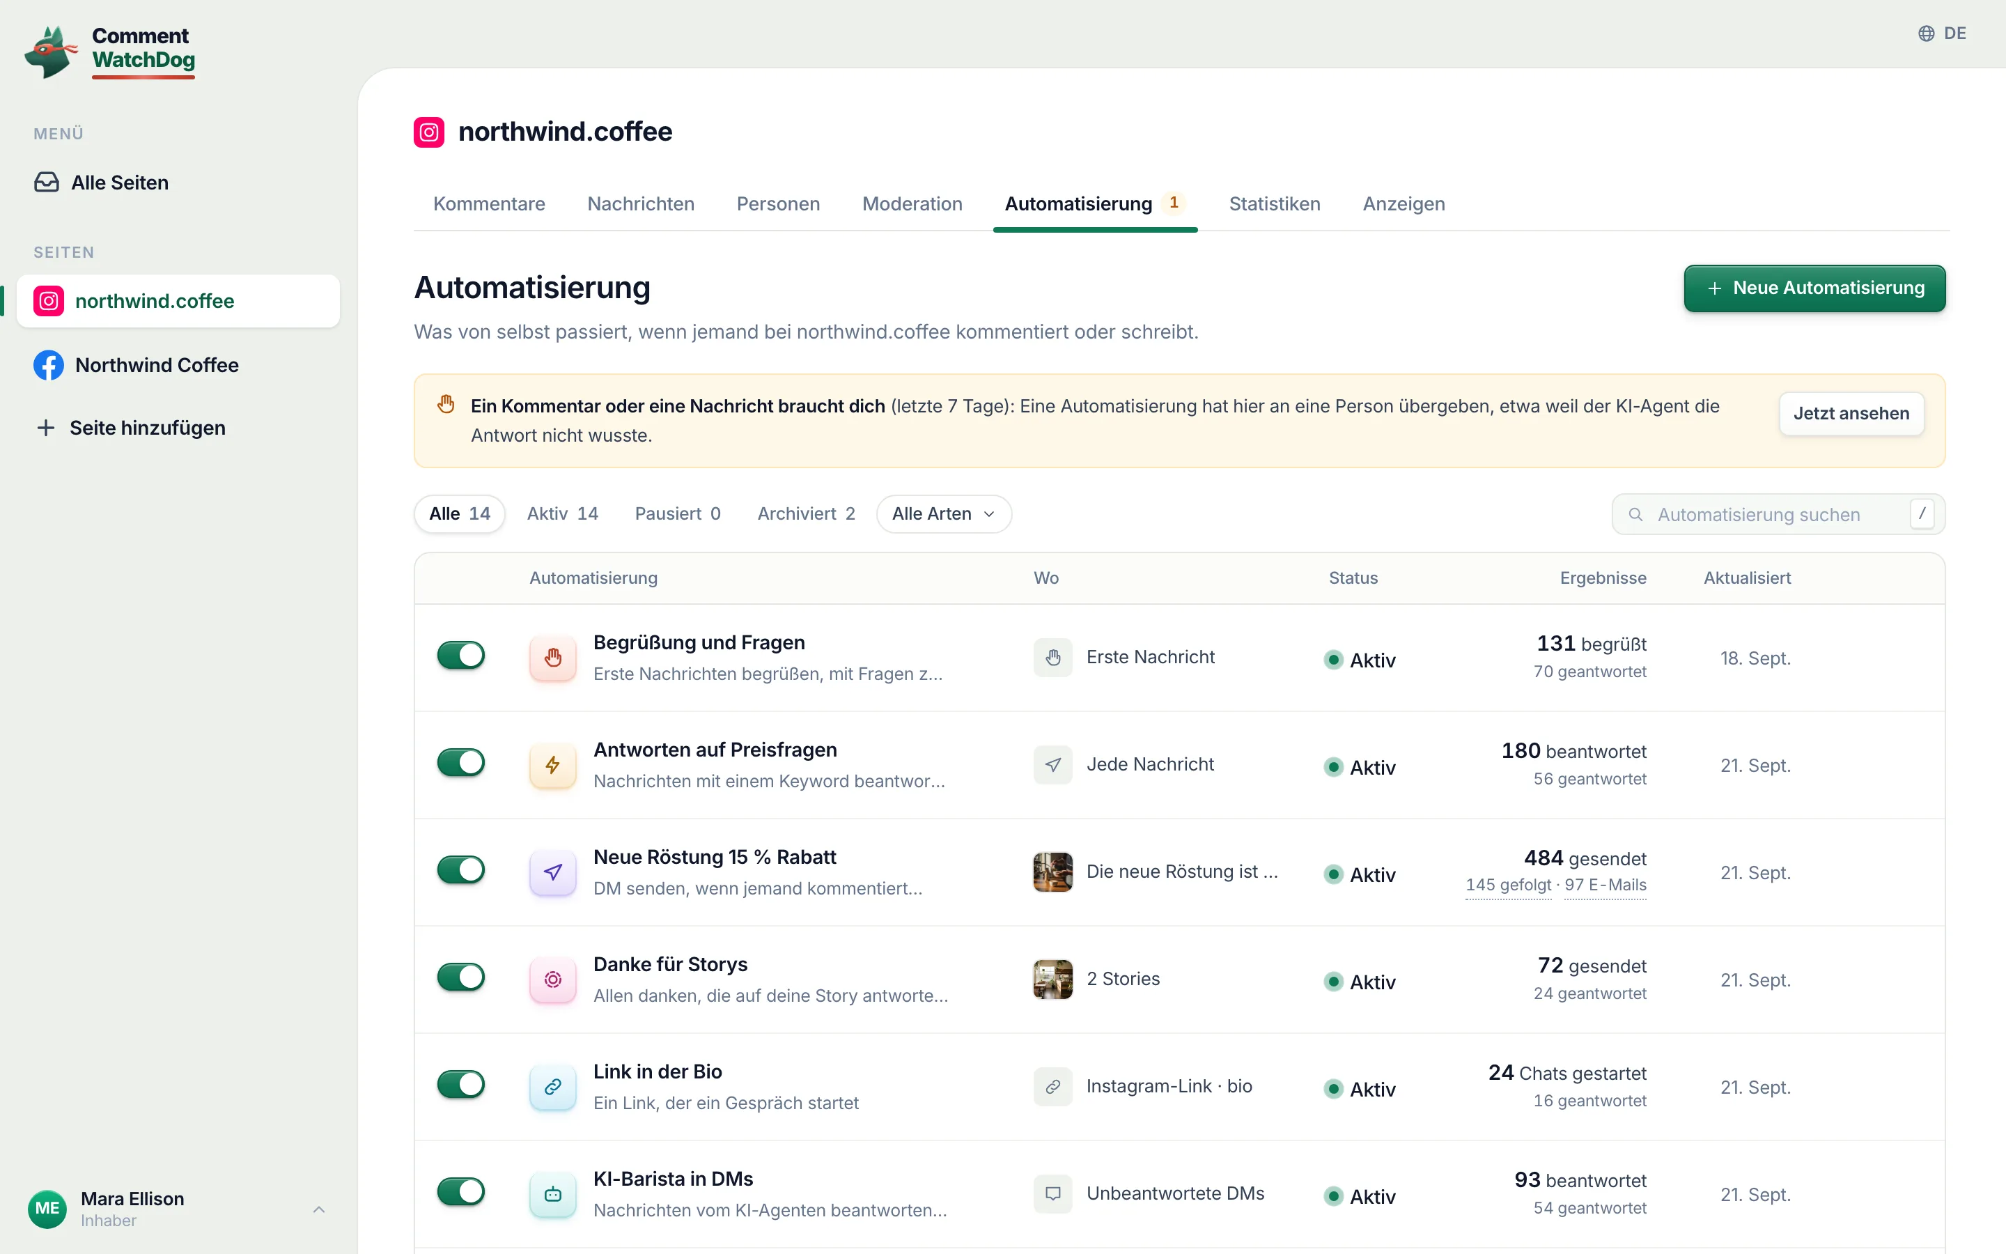Turn off Antworten auf Preisfragen toggle
Viewport: 2006px width, 1254px height.
(461, 762)
